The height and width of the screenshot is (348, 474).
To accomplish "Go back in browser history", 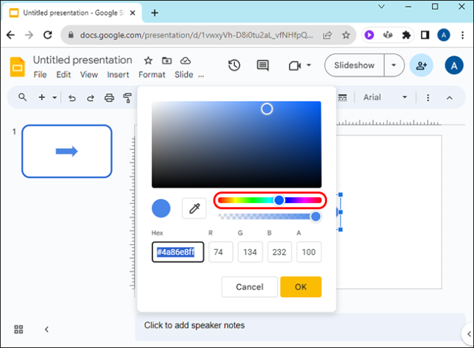I will click(10, 35).
